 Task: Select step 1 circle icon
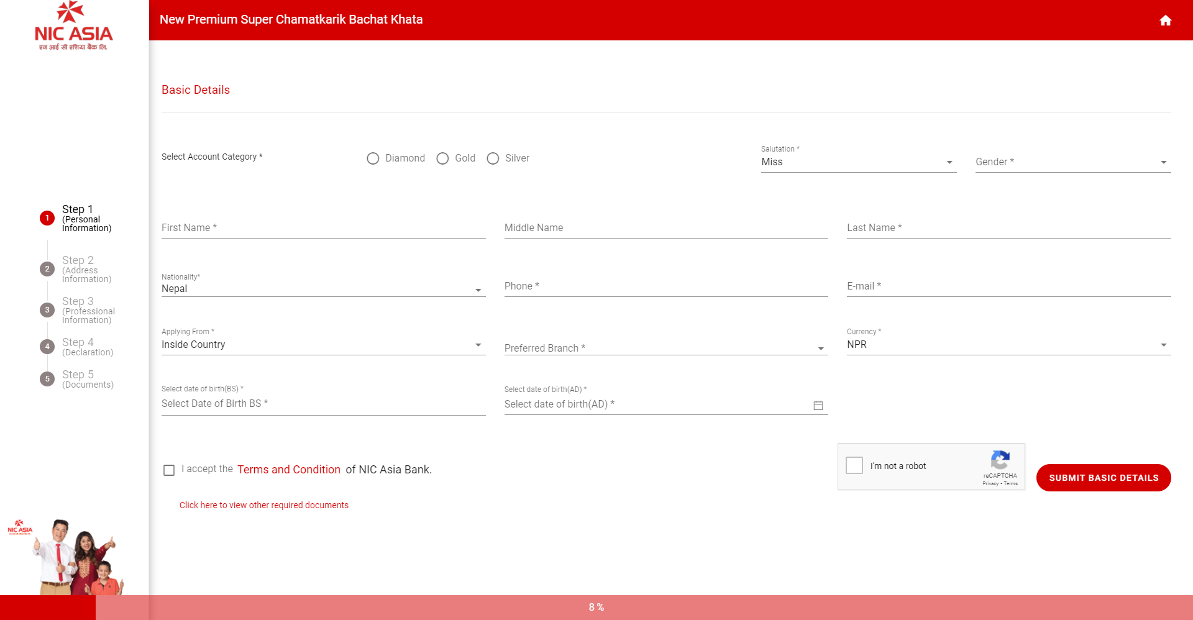point(47,218)
